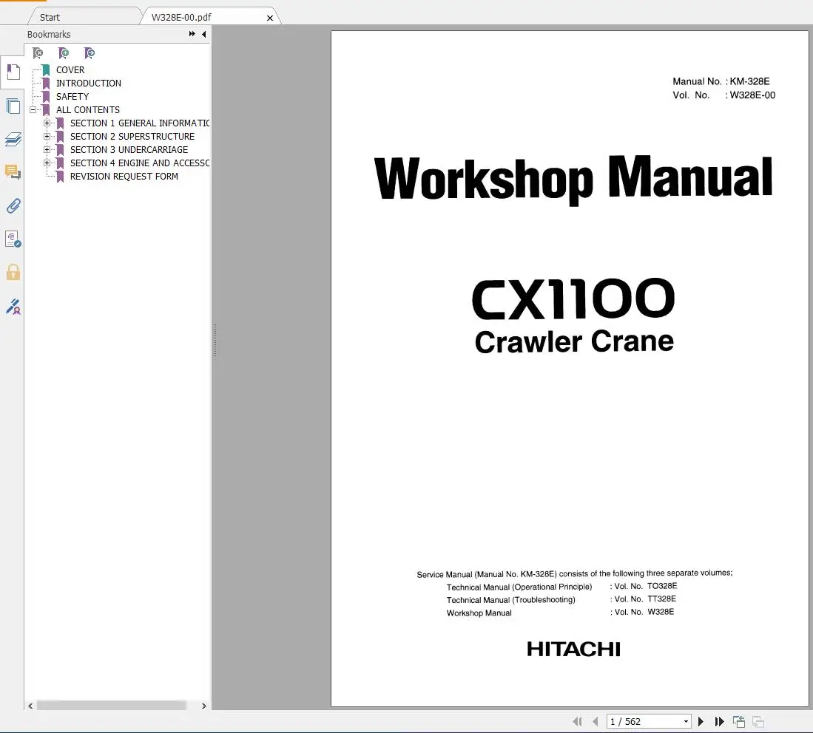The image size is (813, 733).
Task: Click bookmarks scrollbar left arrow
Action: [x=30, y=706]
